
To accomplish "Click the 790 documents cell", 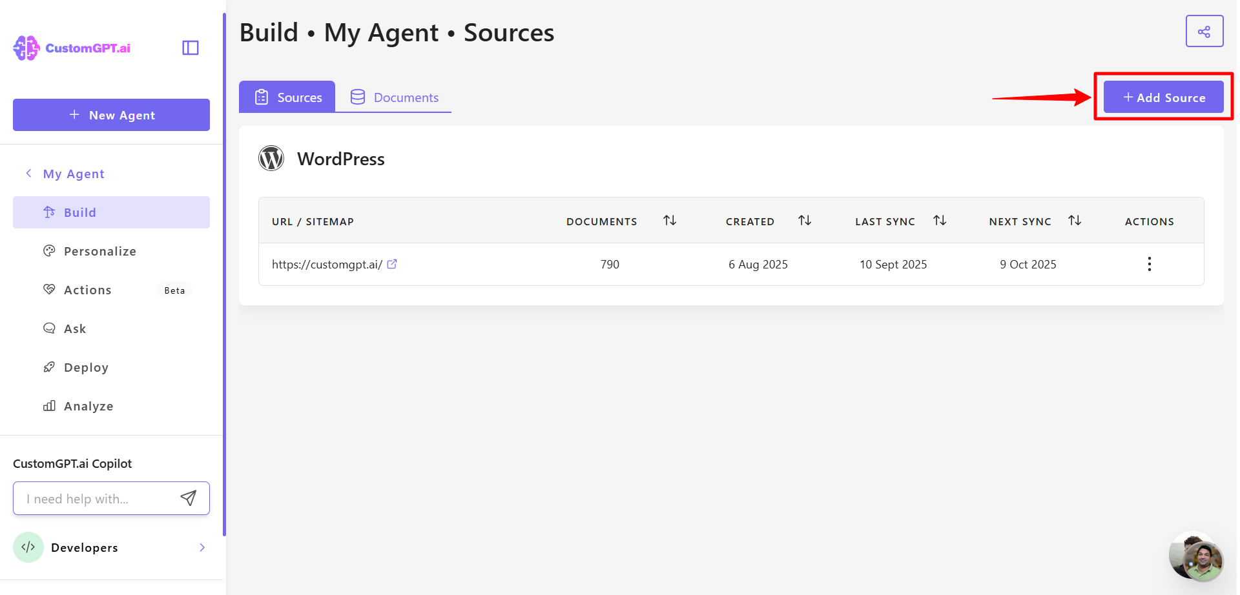I will tap(610, 265).
